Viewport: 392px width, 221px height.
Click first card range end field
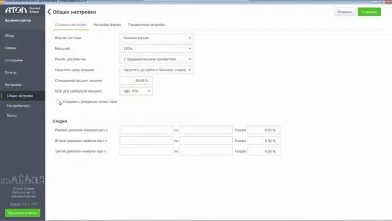click(x=206, y=130)
